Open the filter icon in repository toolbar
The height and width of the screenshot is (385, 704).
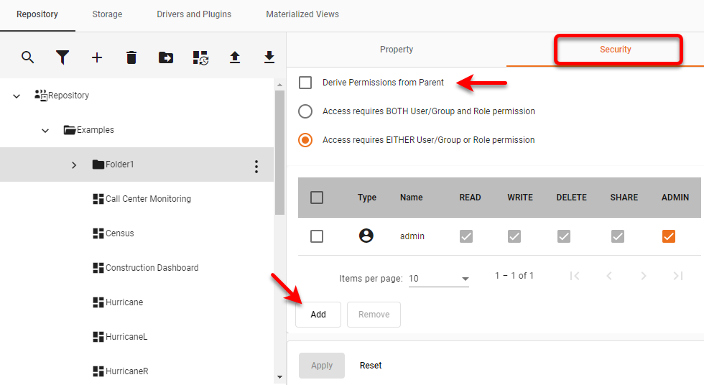click(62, 57)
